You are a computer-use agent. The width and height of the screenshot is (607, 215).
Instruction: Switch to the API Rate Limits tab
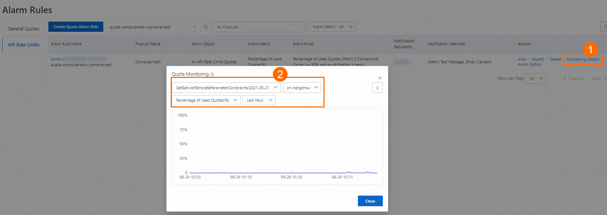(23, 45)
